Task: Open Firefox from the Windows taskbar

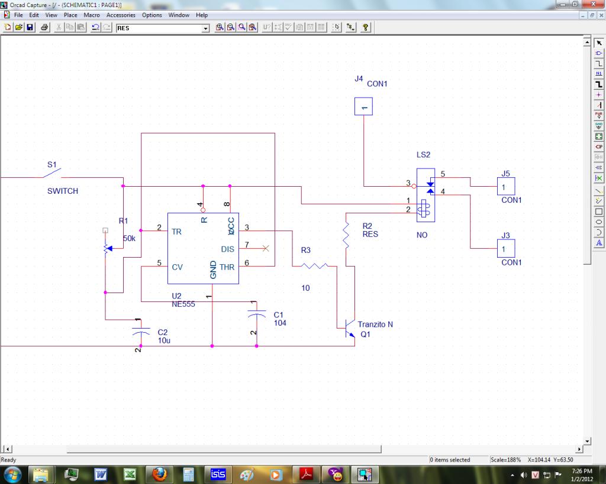Action: 159,474
